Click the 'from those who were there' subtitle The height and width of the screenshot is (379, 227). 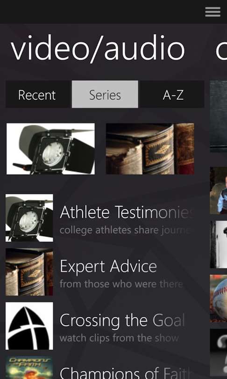(121, 284)
